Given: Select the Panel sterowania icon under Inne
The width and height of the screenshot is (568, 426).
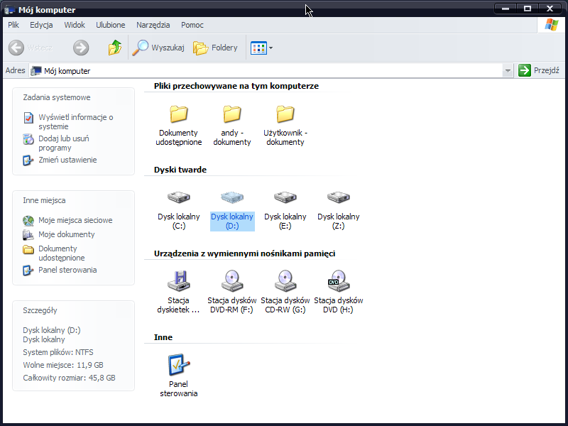Looking at the screenshot, I should point(179,364).
